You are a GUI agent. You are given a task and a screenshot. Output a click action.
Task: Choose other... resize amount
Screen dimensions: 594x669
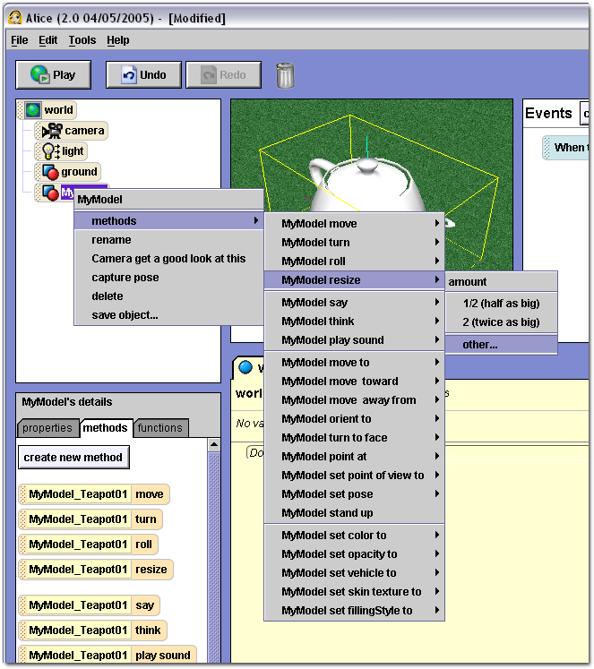(502, 345)
